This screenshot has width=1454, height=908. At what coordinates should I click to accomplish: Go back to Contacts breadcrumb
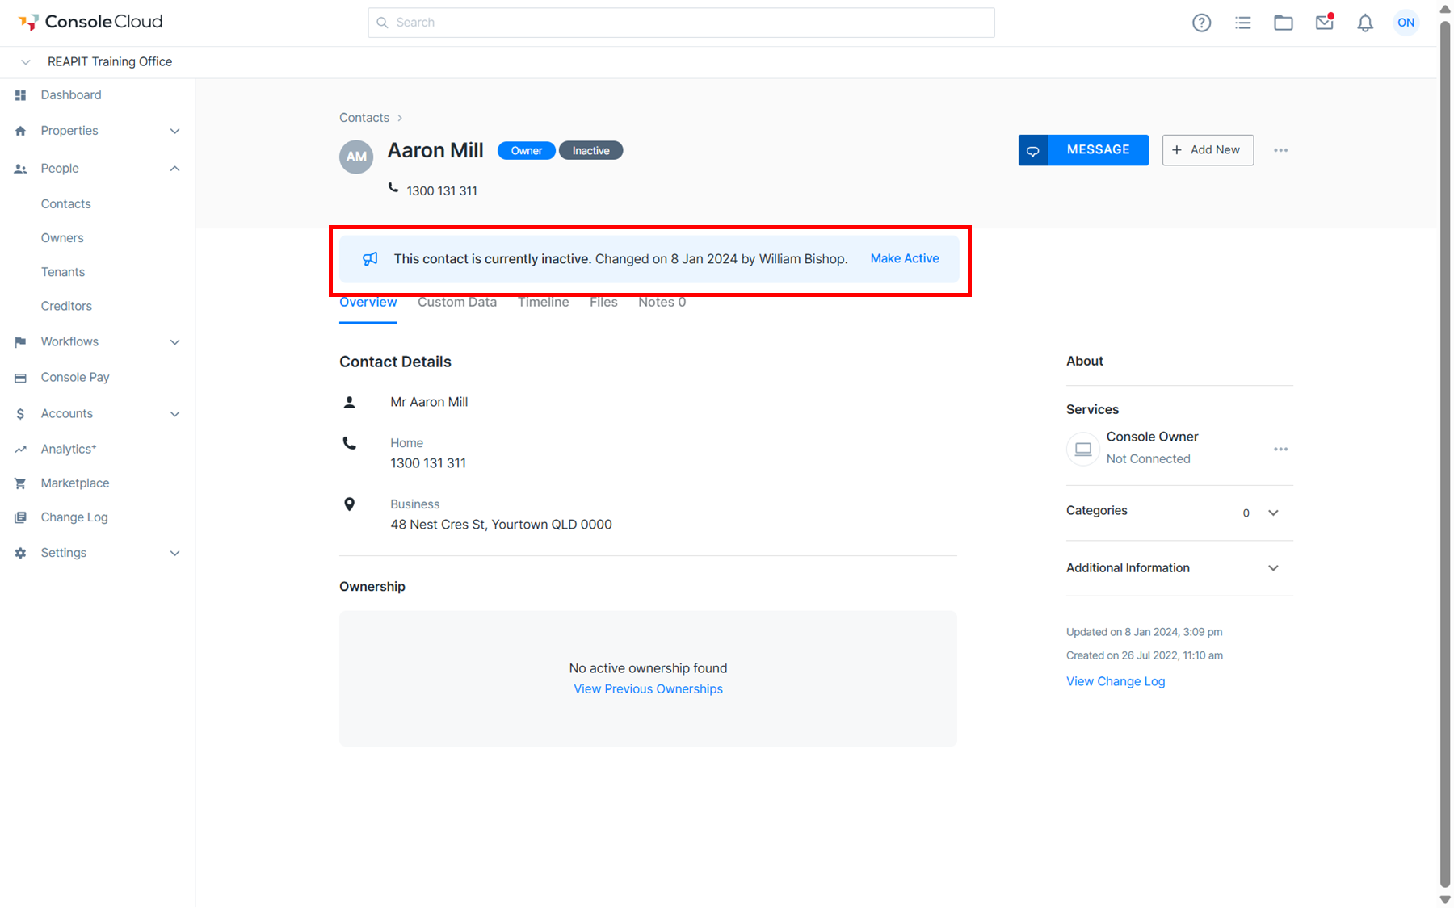point(364,118)
